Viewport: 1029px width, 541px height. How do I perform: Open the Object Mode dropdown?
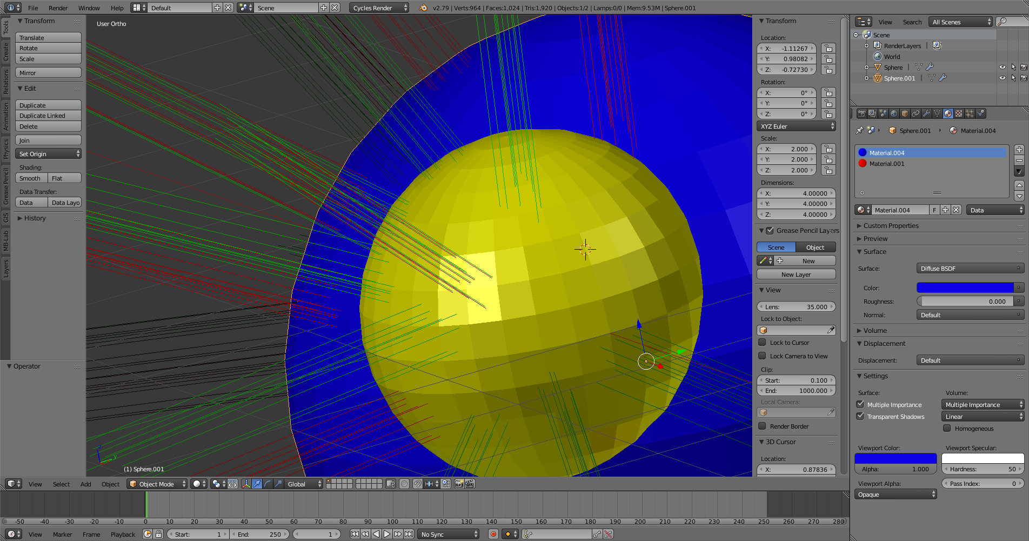click(157, 484)
